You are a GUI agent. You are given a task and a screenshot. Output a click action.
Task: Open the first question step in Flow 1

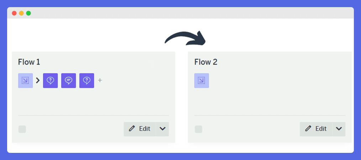(51, 81)
